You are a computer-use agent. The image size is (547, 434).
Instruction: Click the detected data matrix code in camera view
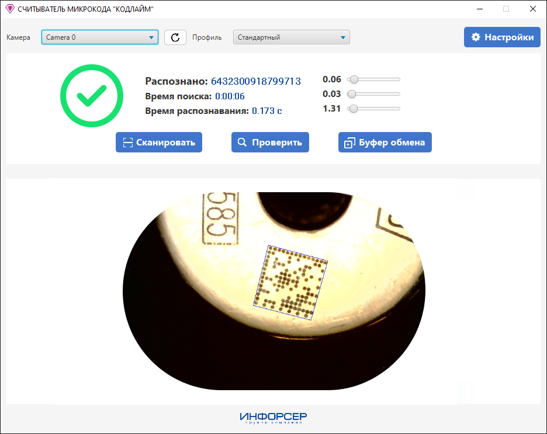[290, 282]
